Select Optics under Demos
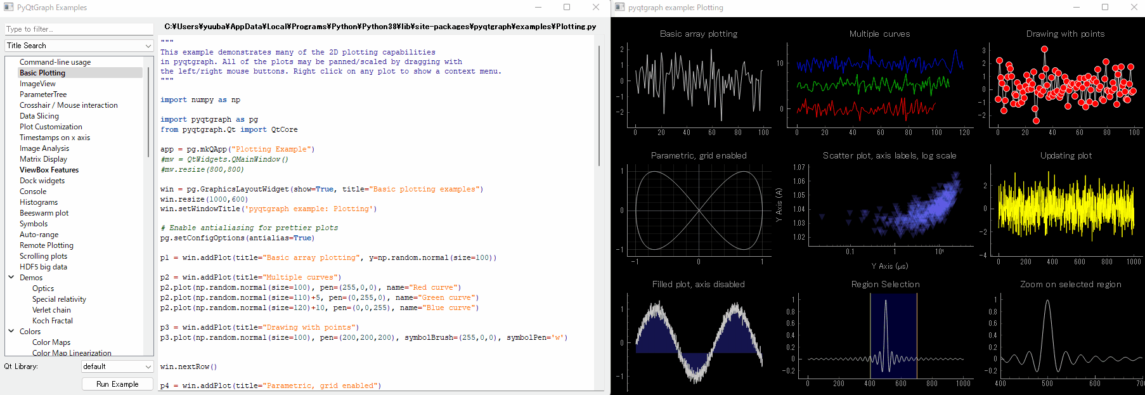 (43, 288)
